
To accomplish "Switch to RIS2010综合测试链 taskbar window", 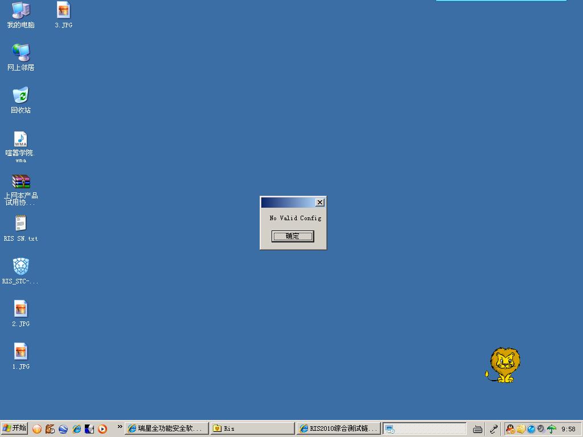I will point(338,428).
